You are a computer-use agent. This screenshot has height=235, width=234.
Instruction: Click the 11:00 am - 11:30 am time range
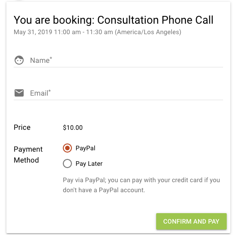[83, 32]
